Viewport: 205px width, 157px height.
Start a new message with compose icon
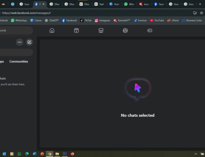tap(30, 42)
